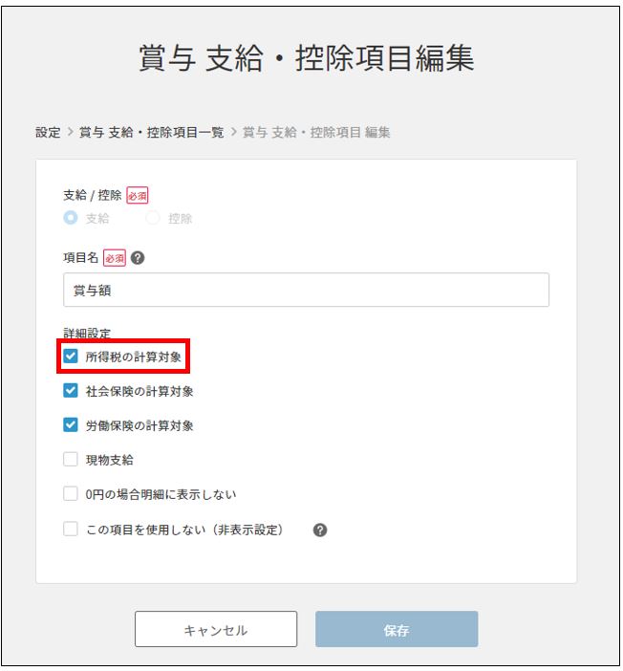Click the 賞与 支給・控除項目編集 page heading

tap(307, 59)
